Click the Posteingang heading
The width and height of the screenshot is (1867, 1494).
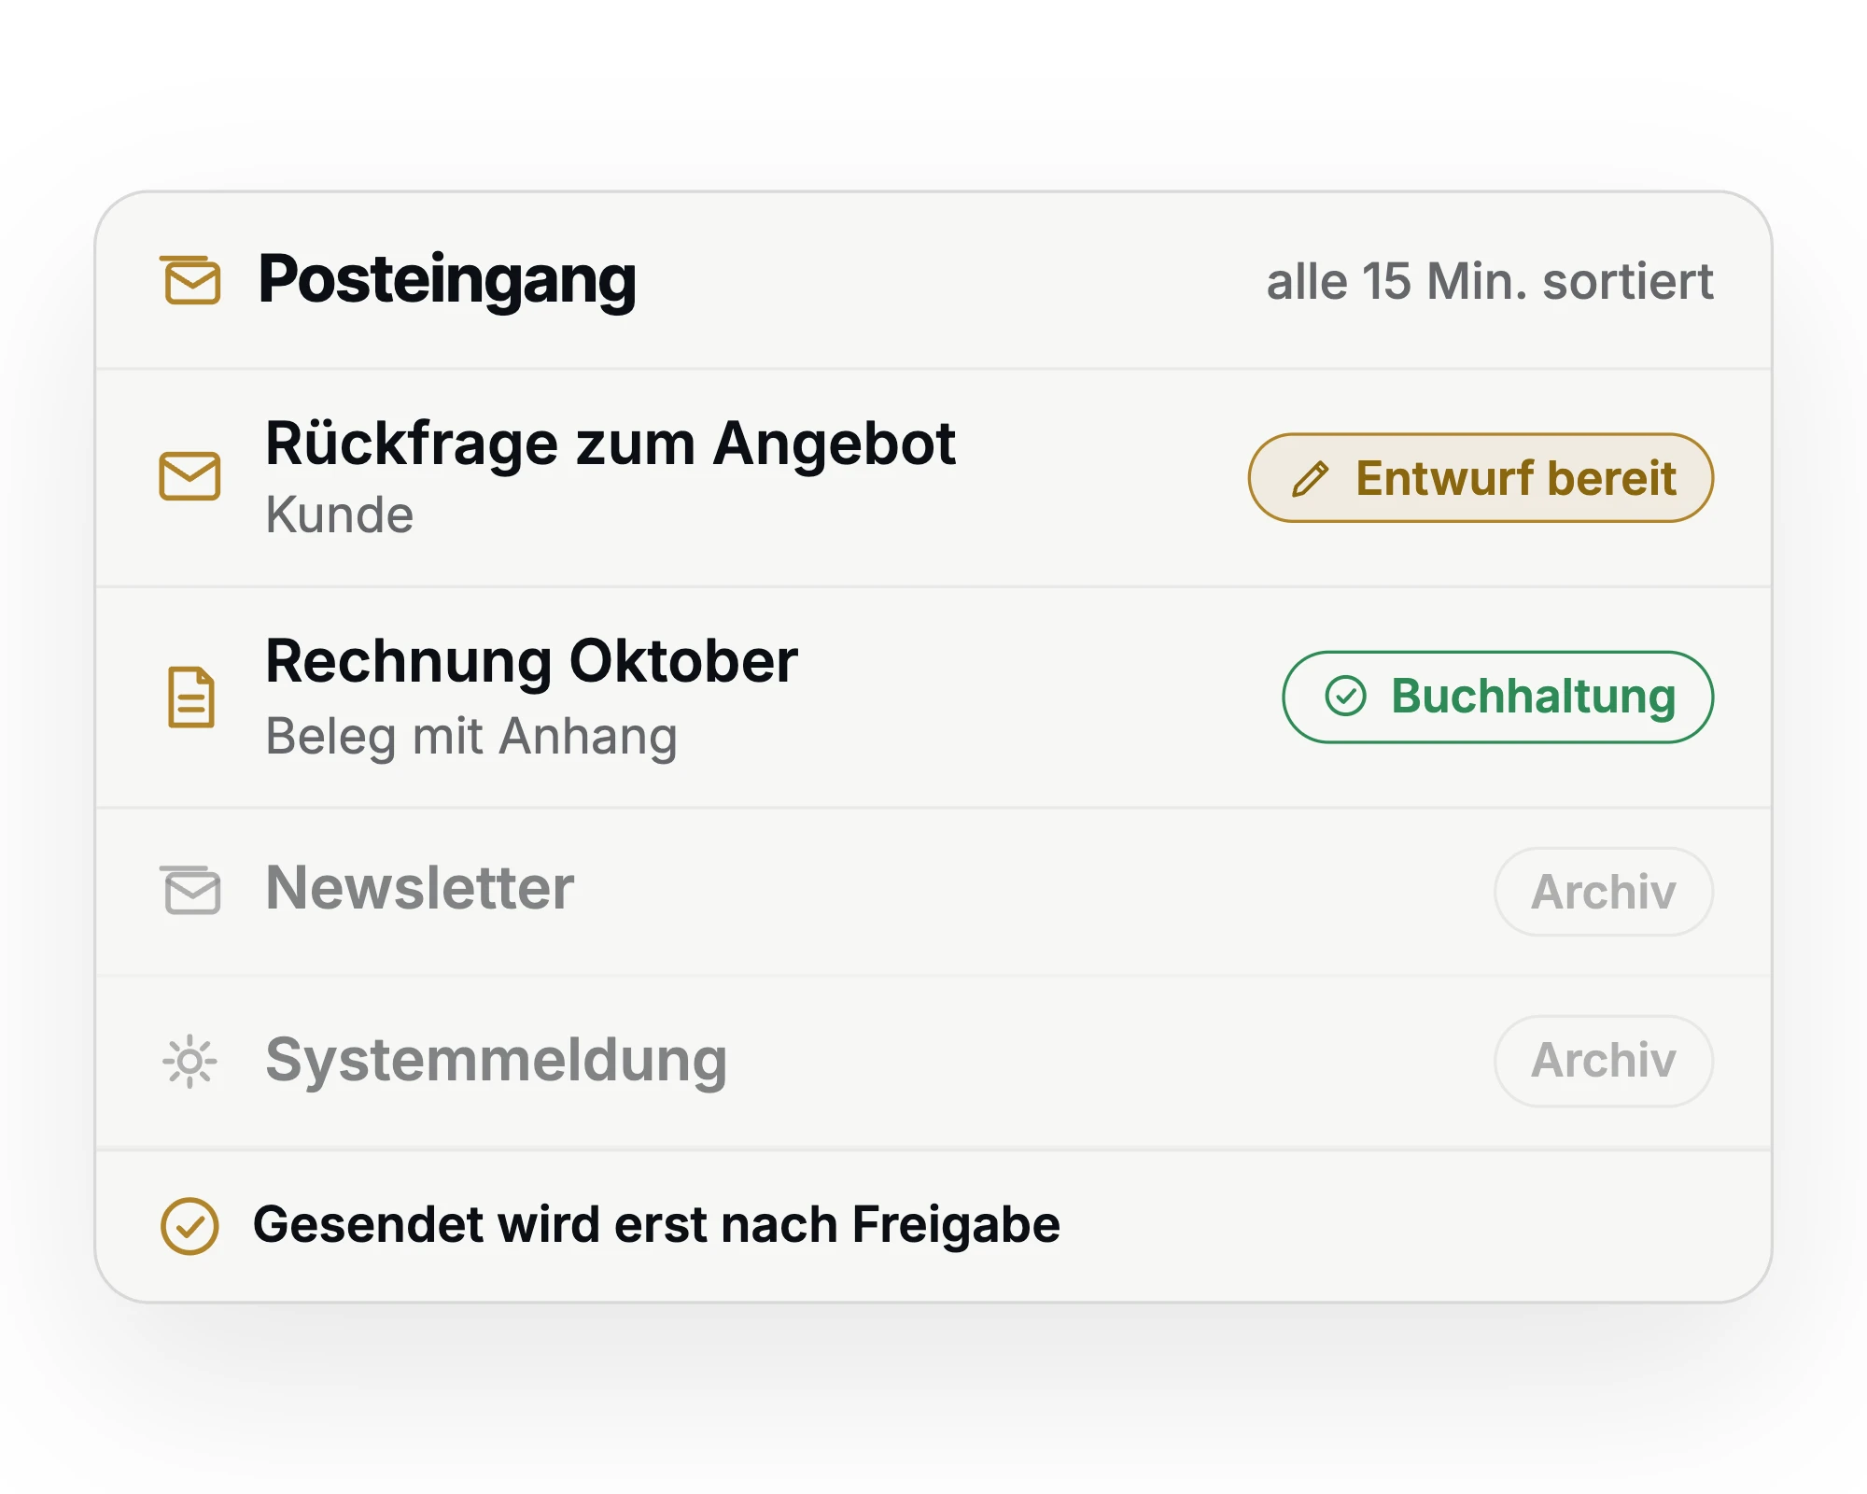pos(447,280)
